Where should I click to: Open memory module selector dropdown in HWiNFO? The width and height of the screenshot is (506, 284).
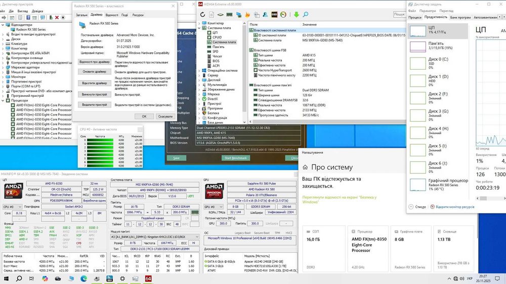154,237
